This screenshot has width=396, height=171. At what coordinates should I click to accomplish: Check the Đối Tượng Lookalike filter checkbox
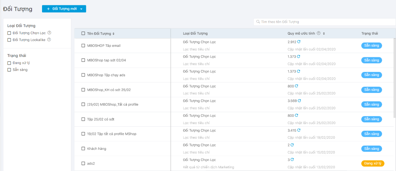[x=9, y=40]
